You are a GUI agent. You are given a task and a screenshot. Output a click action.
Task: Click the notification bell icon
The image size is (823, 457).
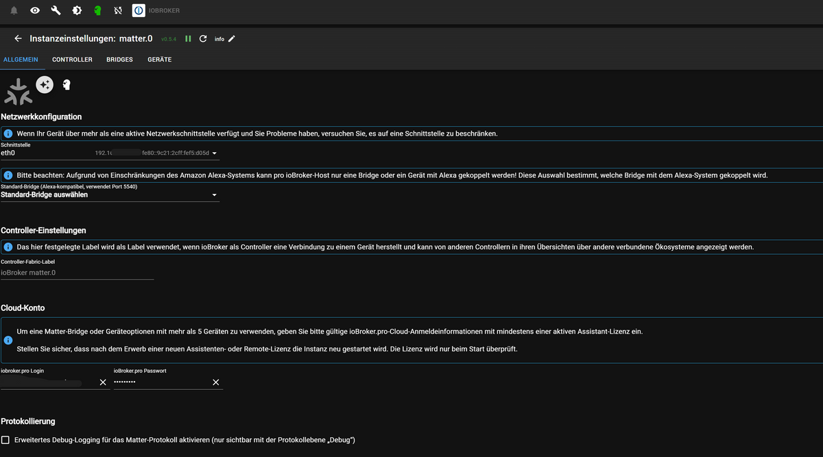click(x=14, y=11)
